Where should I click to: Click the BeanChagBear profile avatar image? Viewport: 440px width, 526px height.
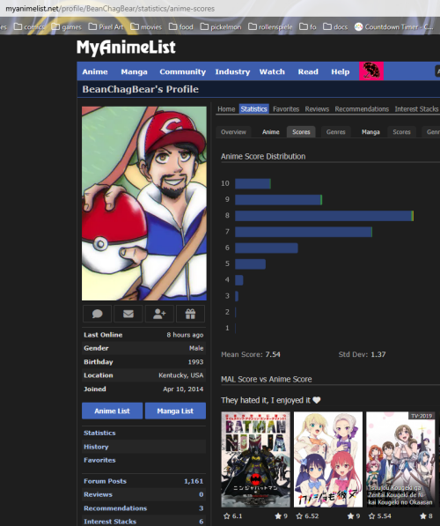144,204
